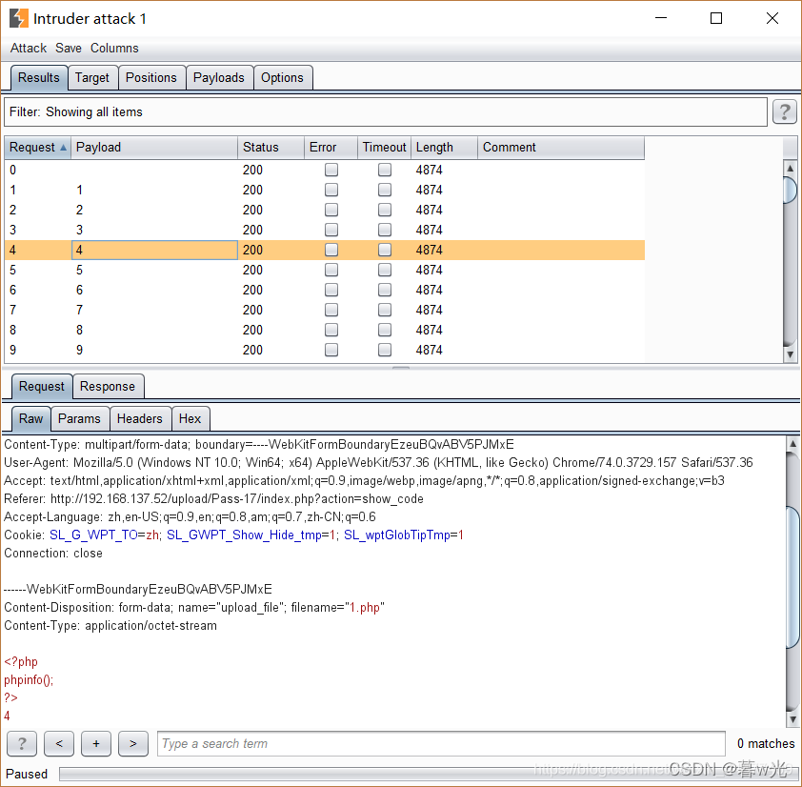Select request row 0 in results

324,170
